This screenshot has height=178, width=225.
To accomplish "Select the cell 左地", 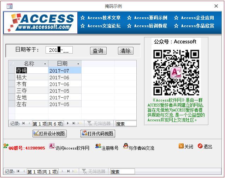I will pyautogui.click(x=31, y=98).
